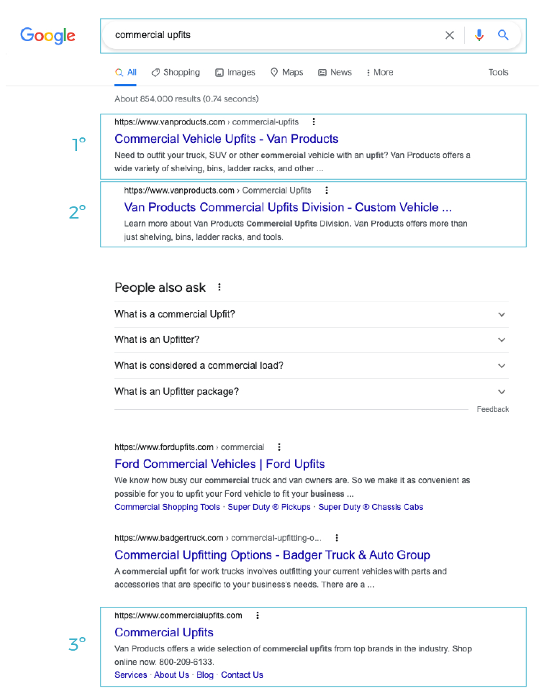The image size is (539, 696).
Task: Open three-dot menu next to badgertruck.com result
Action: click(x=337, y=538)
